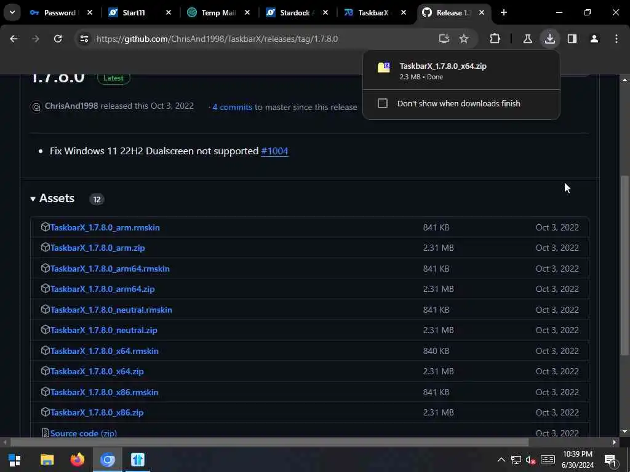The width and height of the screenshot is (630, 472).
Task: Click the muted volume tray icon
Action: 531,460
